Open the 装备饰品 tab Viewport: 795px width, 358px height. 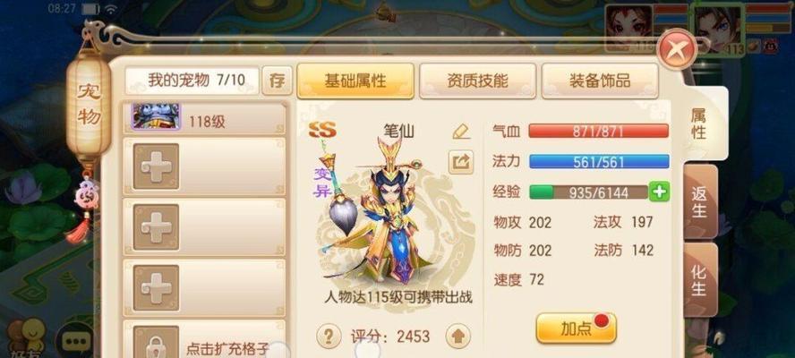tap(600, 81)
